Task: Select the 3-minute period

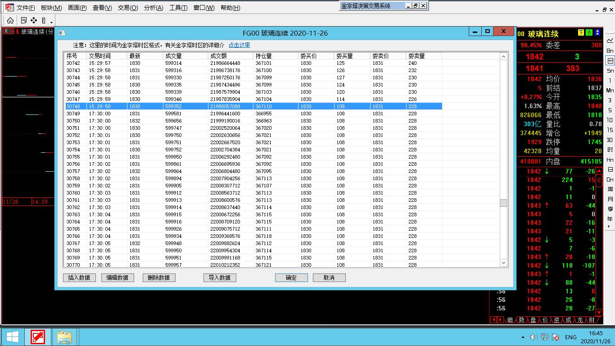Action: tap(610, 100)
